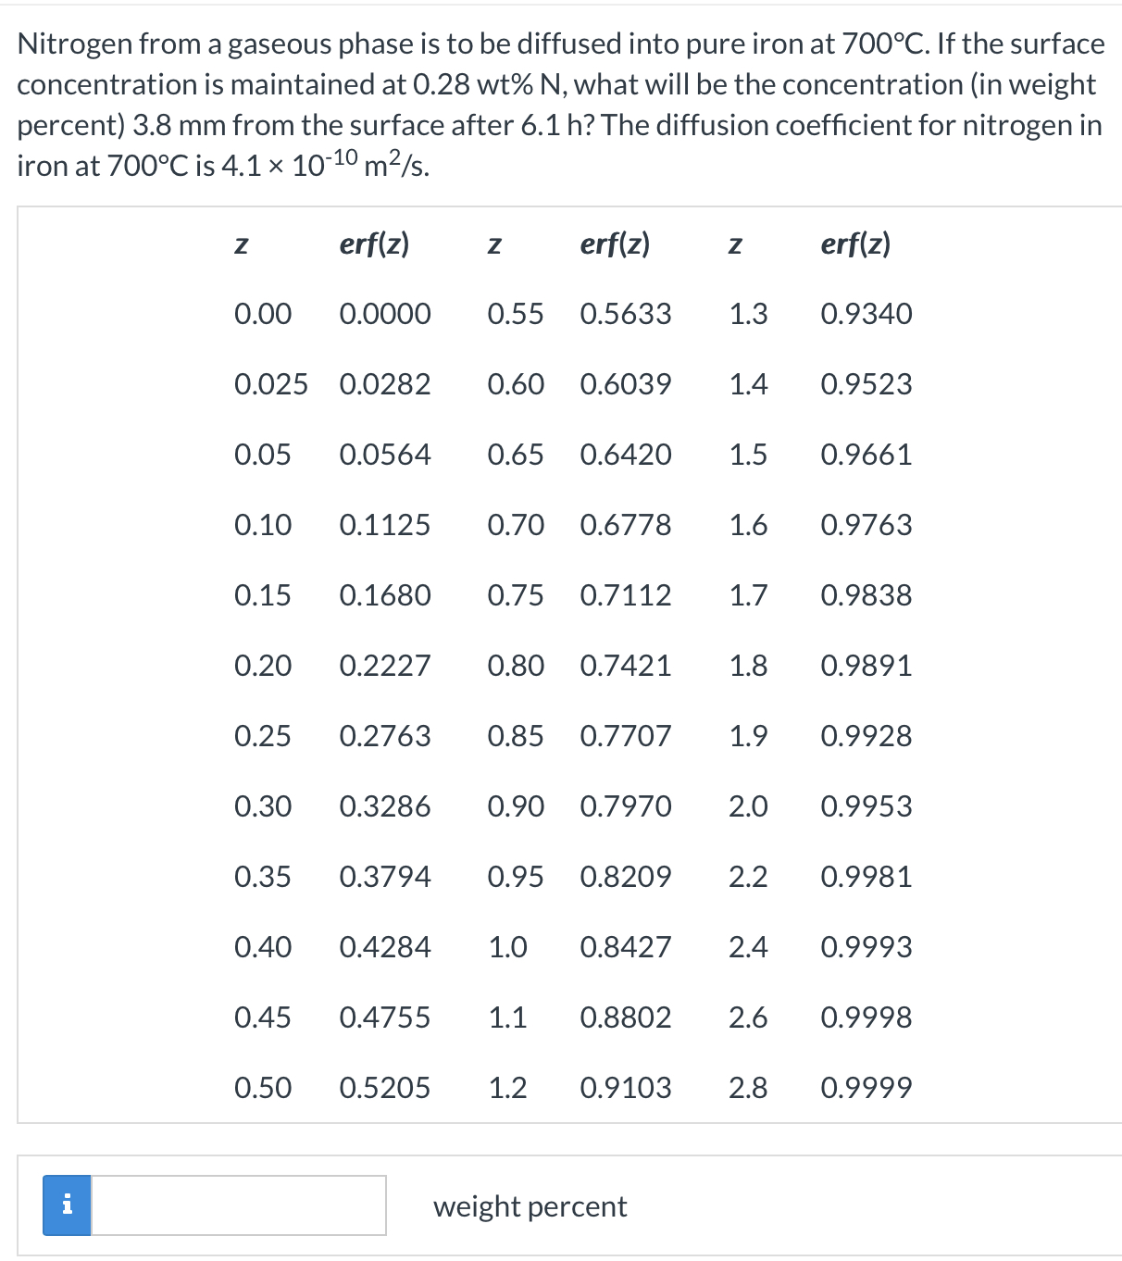Click the erf value 0.5205 cell
The width and height of the screenshot is (1122, 1261).
point(385,1088)
